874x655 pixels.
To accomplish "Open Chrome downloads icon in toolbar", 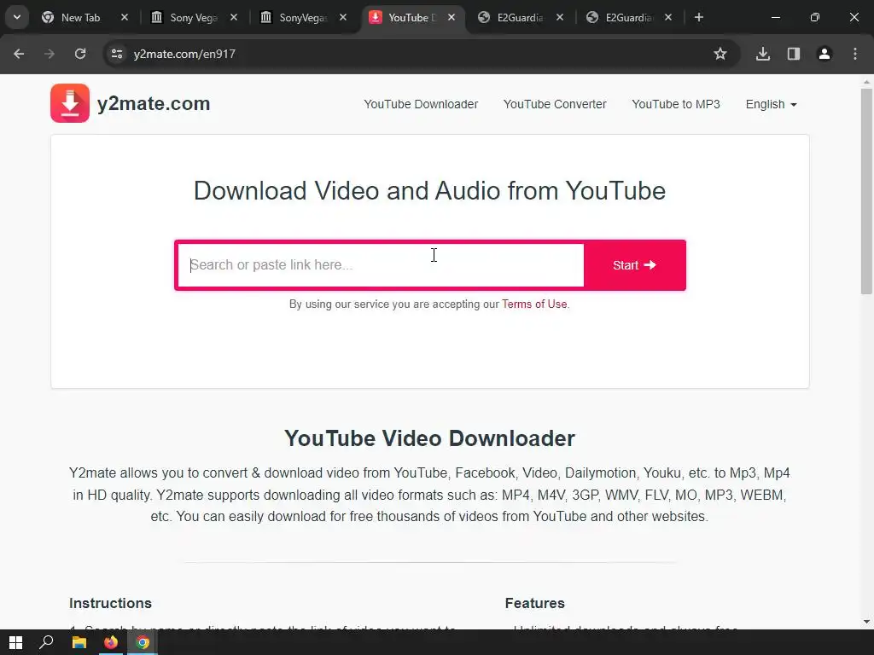I will [763, 54].
